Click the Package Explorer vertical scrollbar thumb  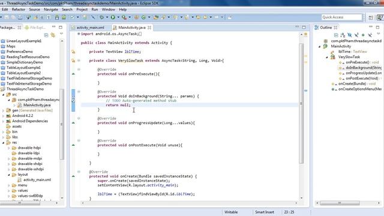point(62,124)
